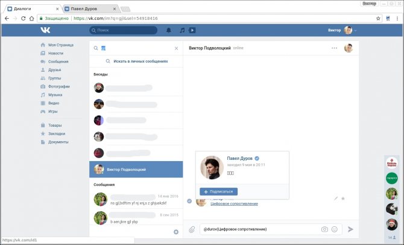Viewport: 404px width, 245px height.
Task: Send message with the arrow icon
Action: [350, 229]
